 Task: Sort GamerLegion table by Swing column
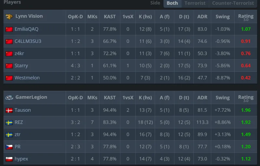point(222,98)
